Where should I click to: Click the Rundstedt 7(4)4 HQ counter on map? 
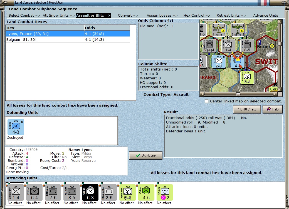coord(209,46)
